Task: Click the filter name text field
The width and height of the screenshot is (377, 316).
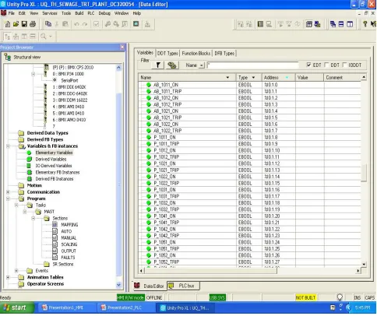Action: click(253, 65)
